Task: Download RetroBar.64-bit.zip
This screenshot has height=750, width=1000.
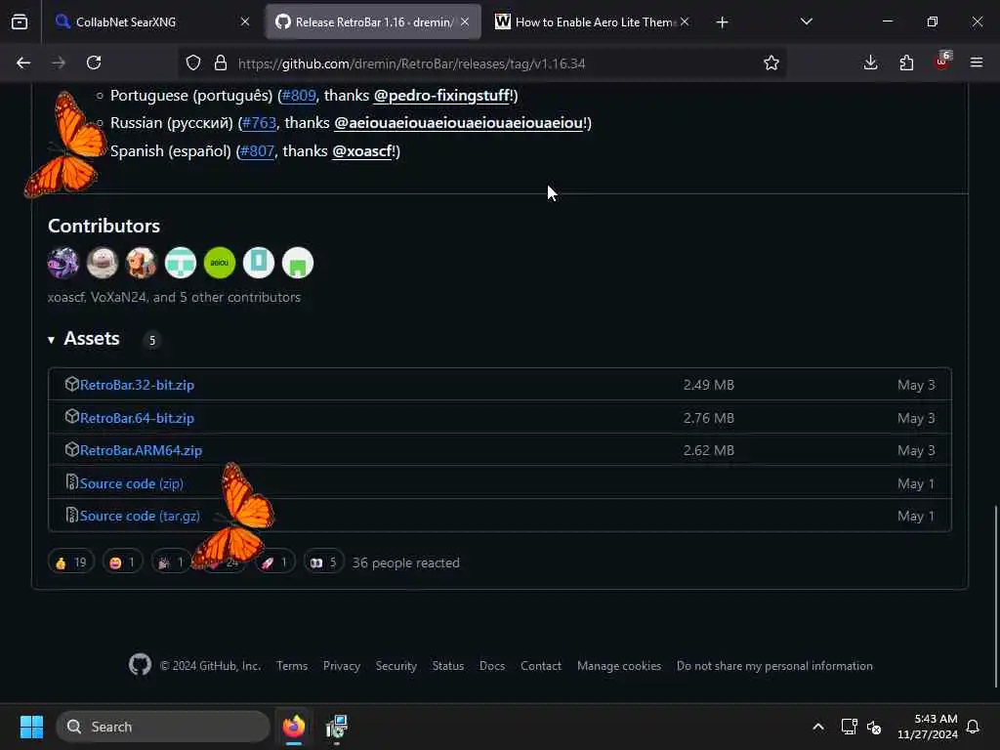Action: pos(137,418)
